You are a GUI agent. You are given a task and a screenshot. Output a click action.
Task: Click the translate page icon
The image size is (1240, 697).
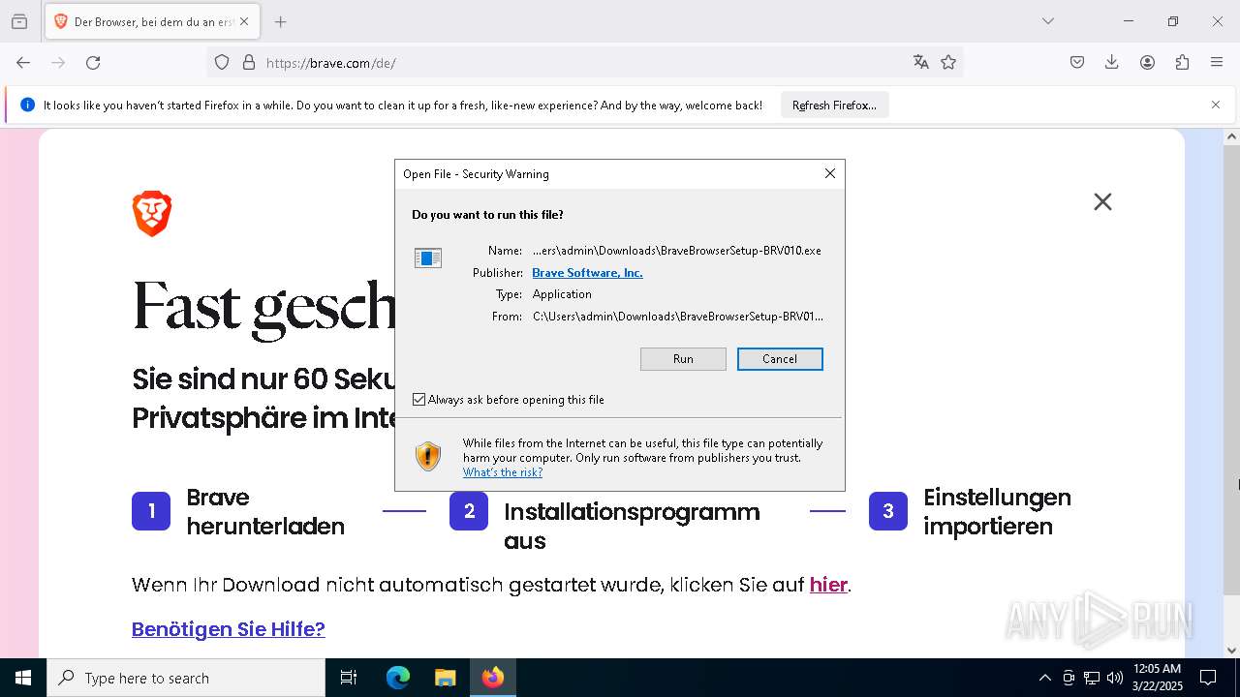point(920,63)
